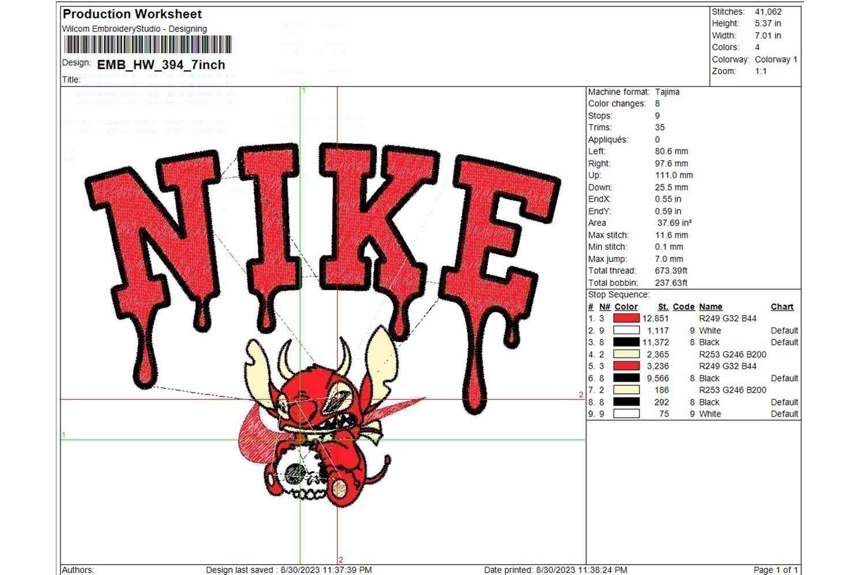Click the stitch count "11,372" in row 3
Screen dimensions: 865x575
(x=656, y=342)
